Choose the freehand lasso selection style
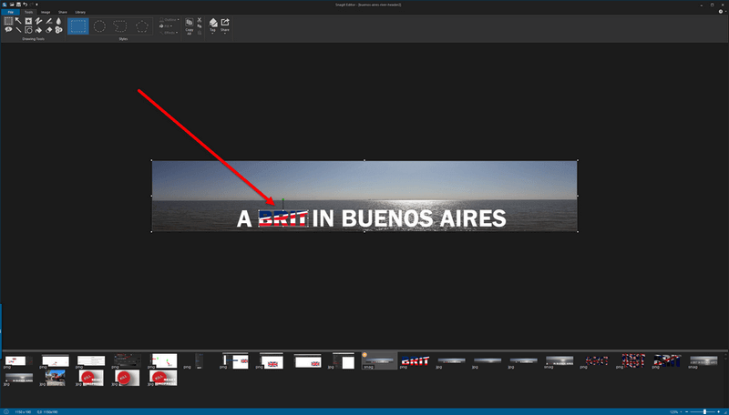Viewport: 729px width, 415px height. coord(120,26)
